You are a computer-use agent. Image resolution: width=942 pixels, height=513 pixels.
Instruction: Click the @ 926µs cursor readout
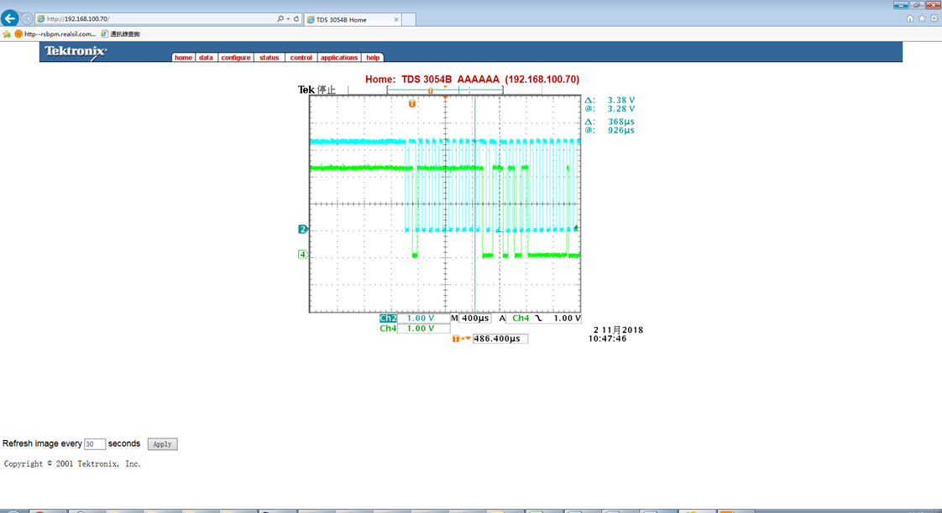click(610, 130)
